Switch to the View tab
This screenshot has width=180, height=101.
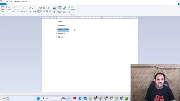point(16,4)
